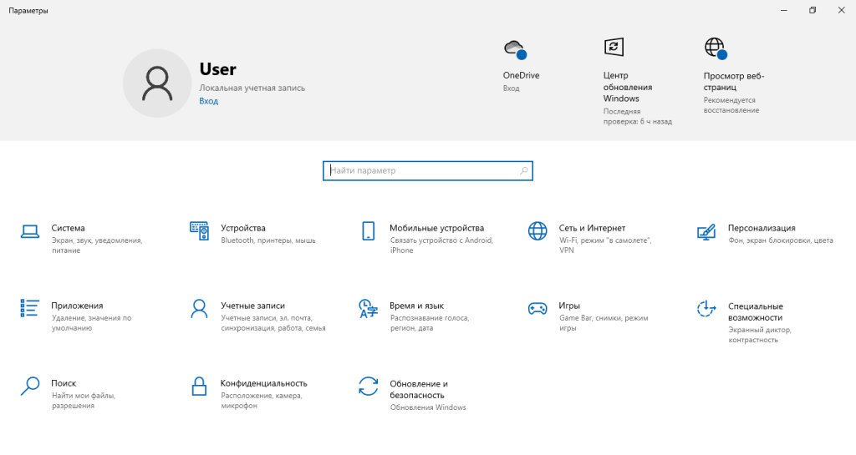Click the OneDrive cloud icon
The image size is (856, 455).
[514, 48]
